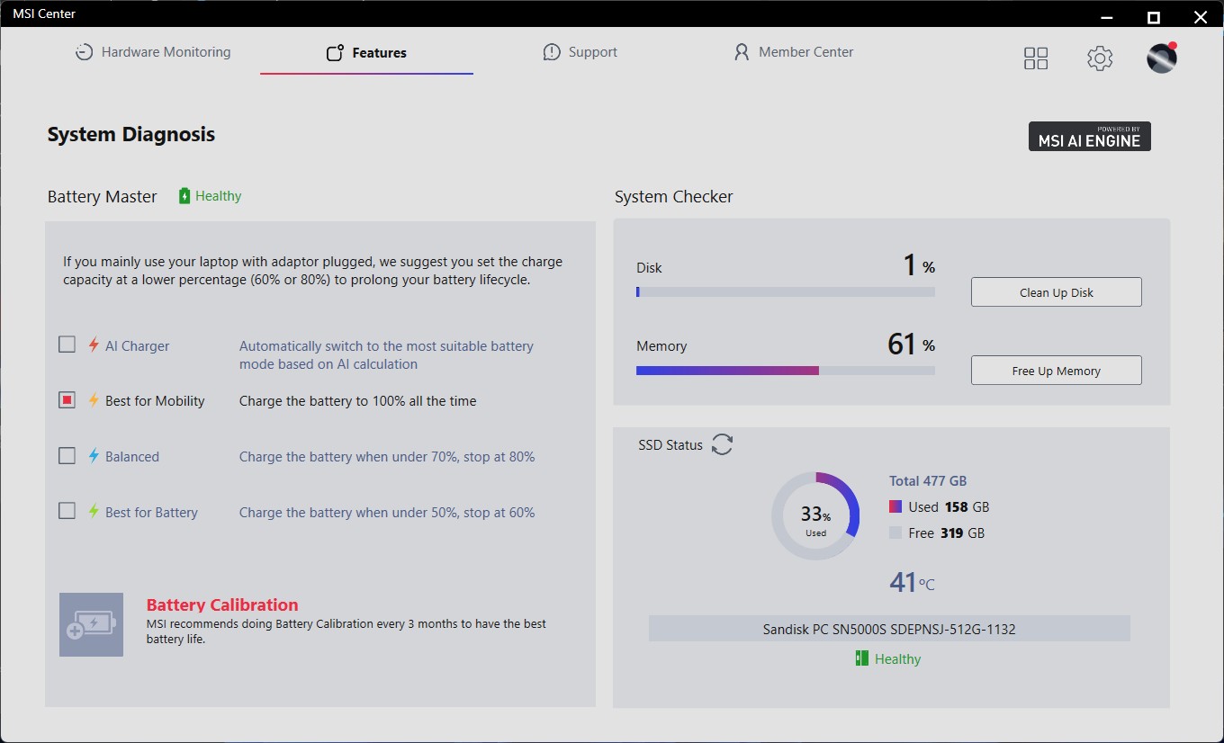Click the Disk usage progress bar
The image size is (1224, 743).
786,291
